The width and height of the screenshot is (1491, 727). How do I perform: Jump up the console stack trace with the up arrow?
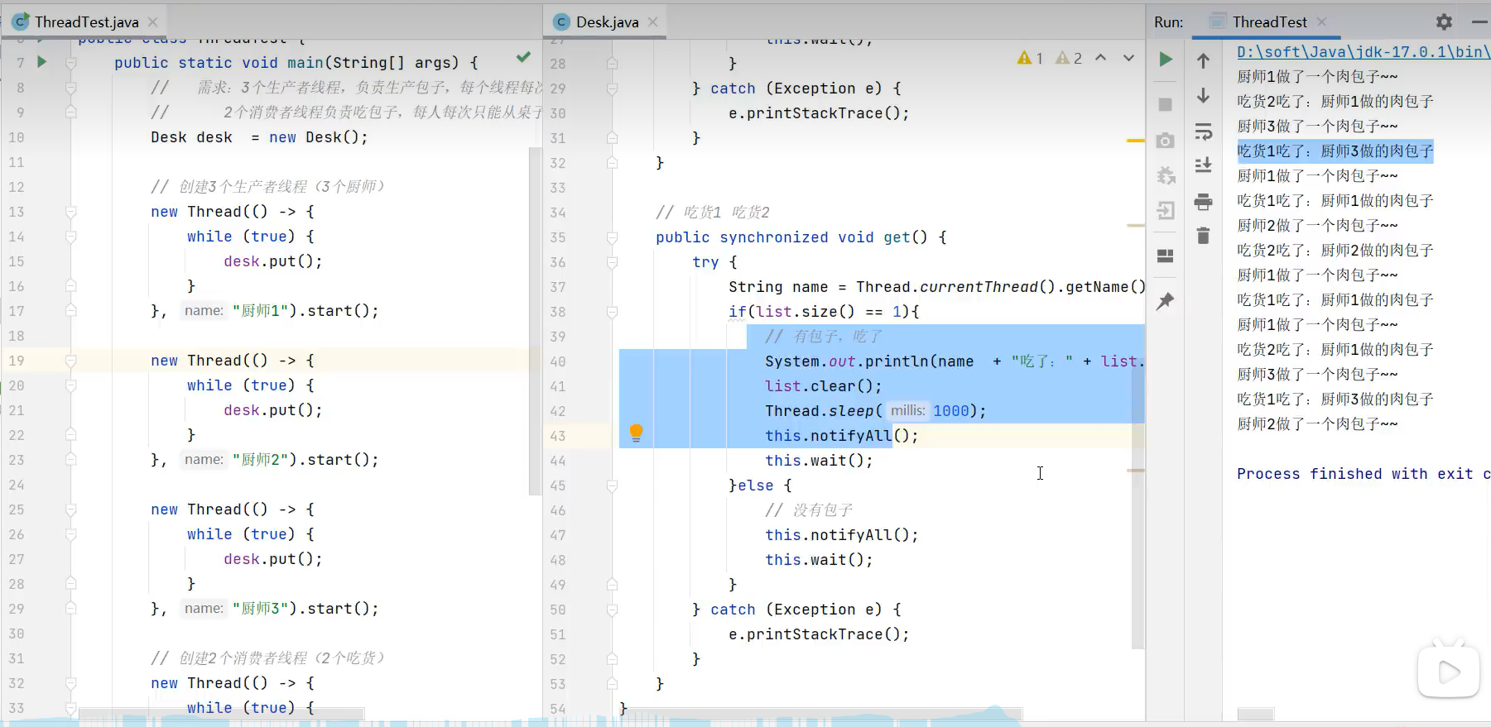(1203, 60)
